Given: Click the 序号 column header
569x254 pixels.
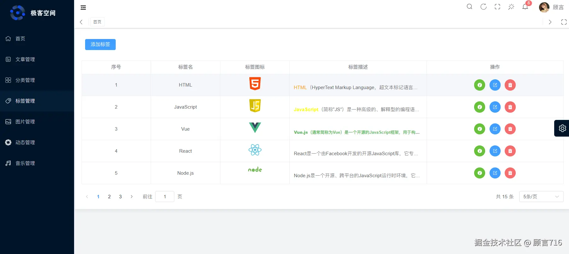Looking at the screenshot, I should coord(116,67).
